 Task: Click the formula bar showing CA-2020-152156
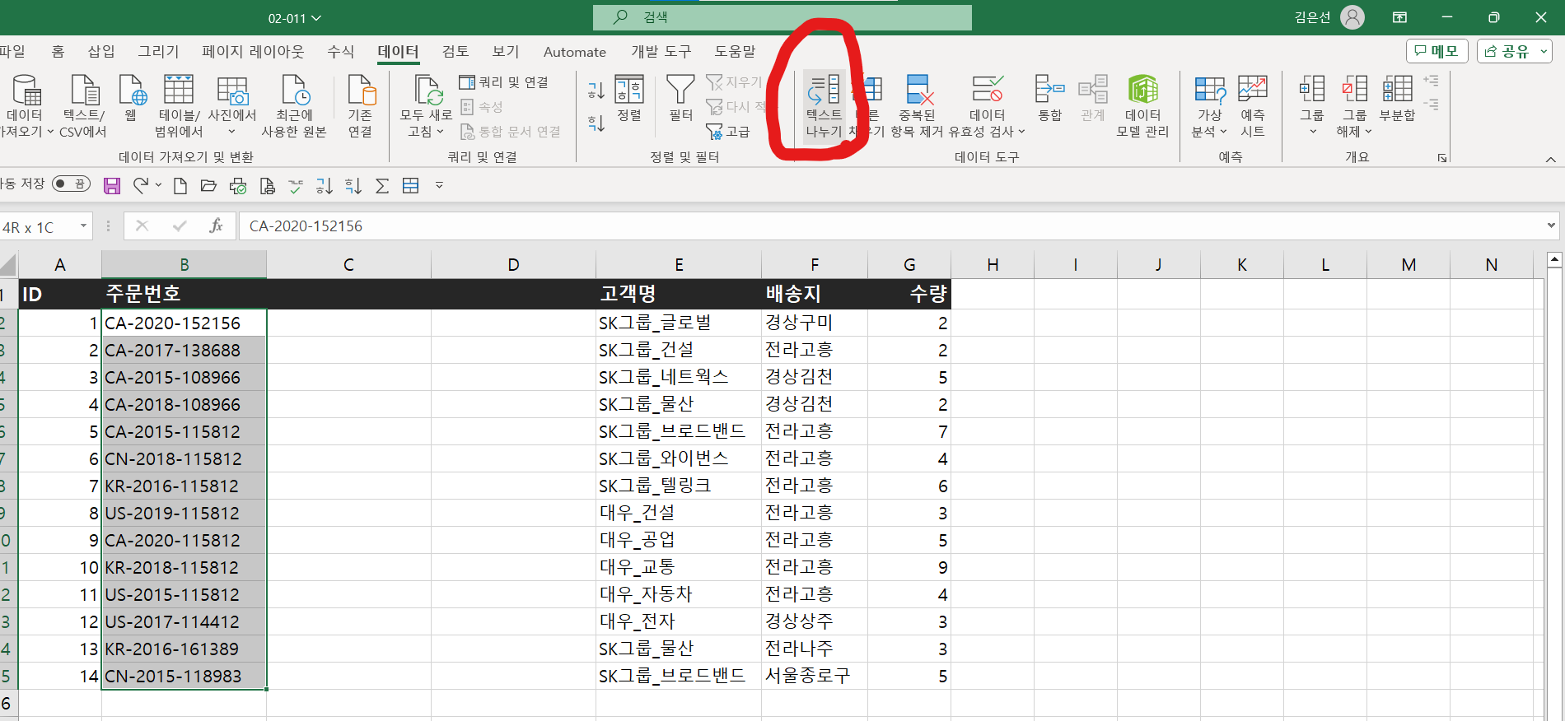(x=890, y=226)
